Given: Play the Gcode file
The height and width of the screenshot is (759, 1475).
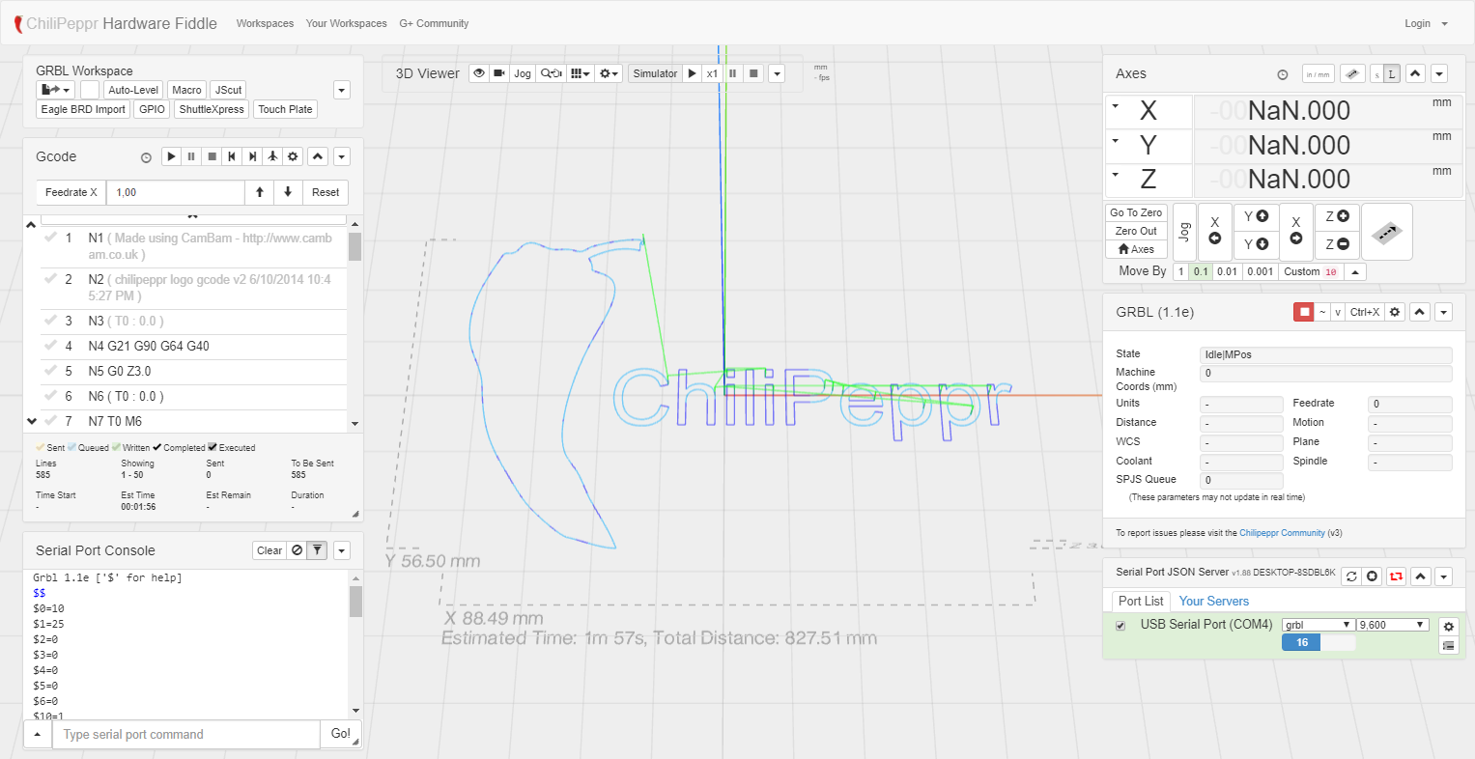Looking at the screenshot, I should (x=171, y=156).
